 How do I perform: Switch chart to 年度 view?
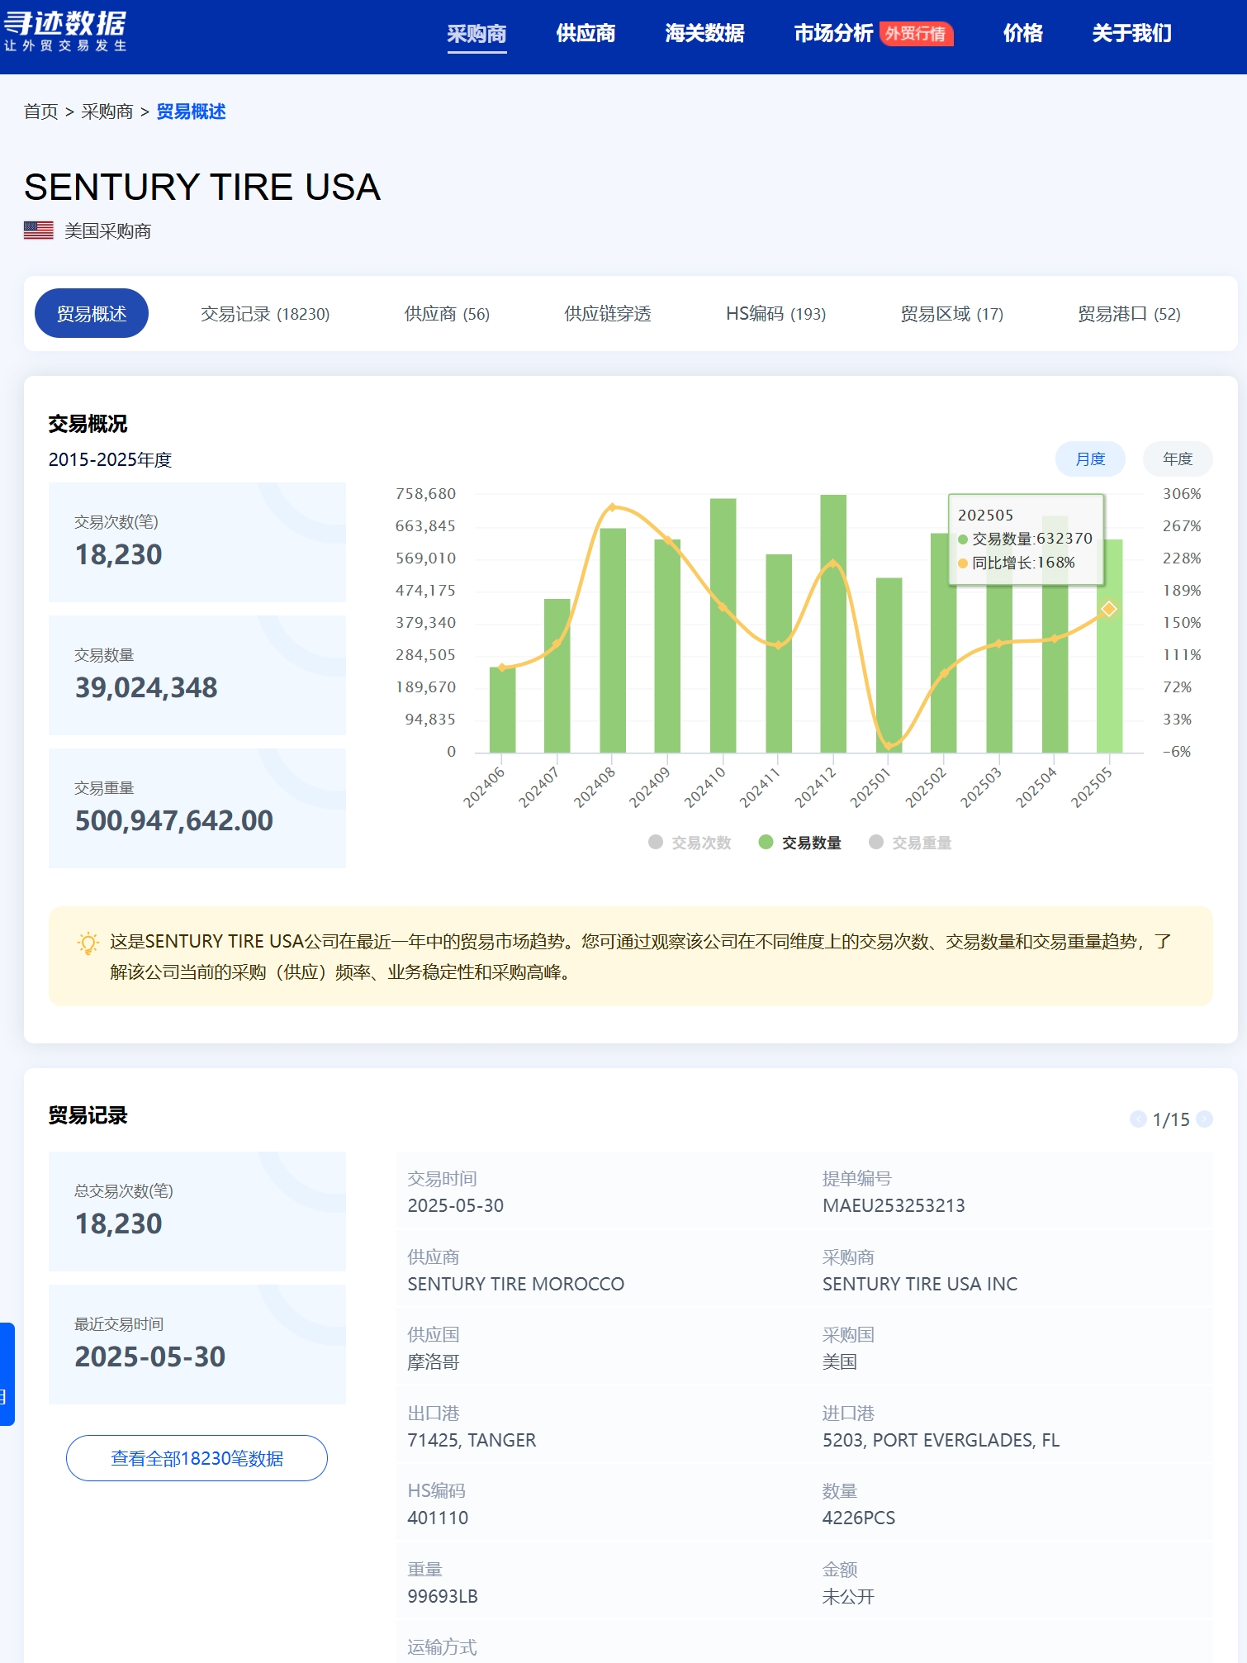coord(1178,459)
